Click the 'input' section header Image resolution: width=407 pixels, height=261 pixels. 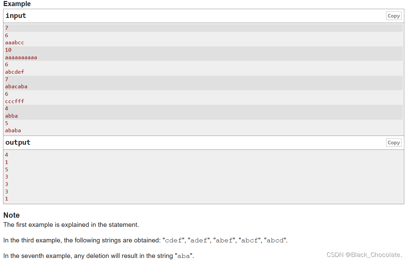pyautogui.click(x=16, y=16)
